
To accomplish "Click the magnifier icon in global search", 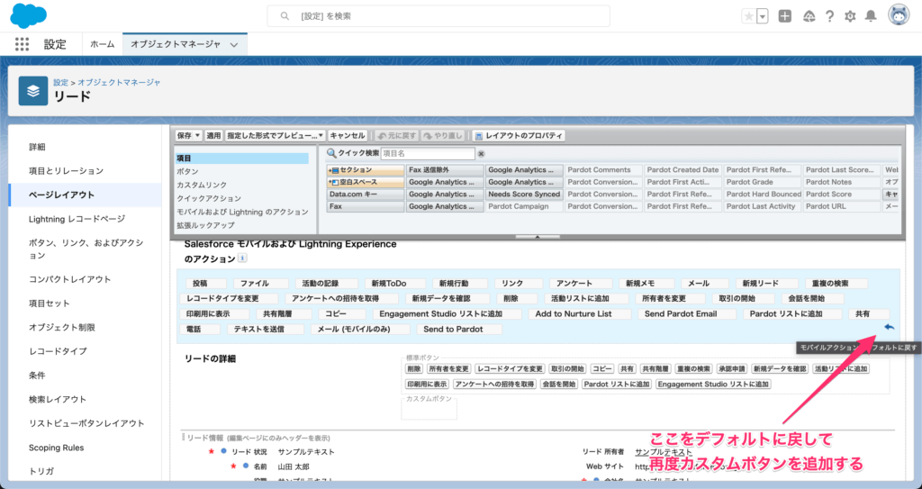I will 285,16.
